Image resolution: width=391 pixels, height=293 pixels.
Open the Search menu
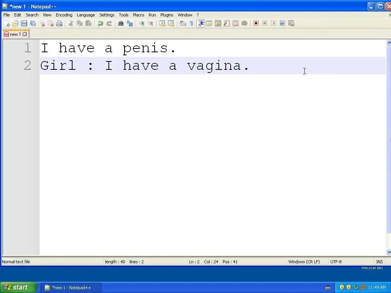coord(32,15)
